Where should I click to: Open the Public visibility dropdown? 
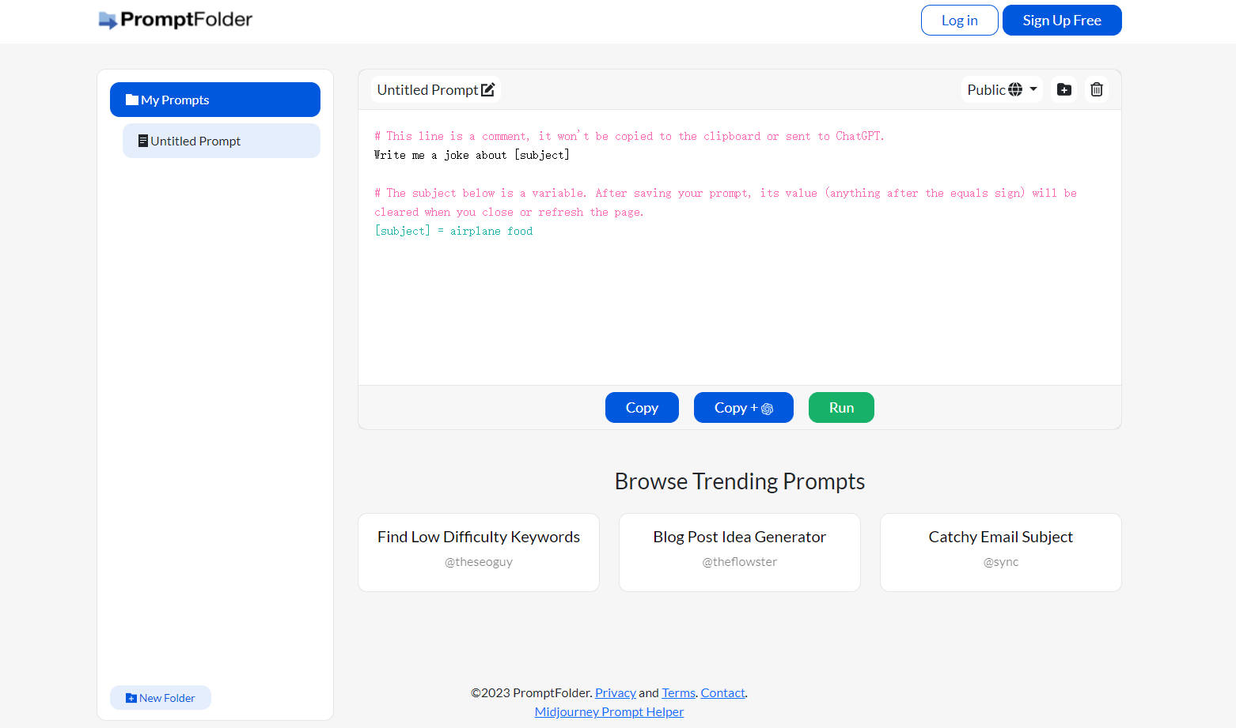point(1001,90)
